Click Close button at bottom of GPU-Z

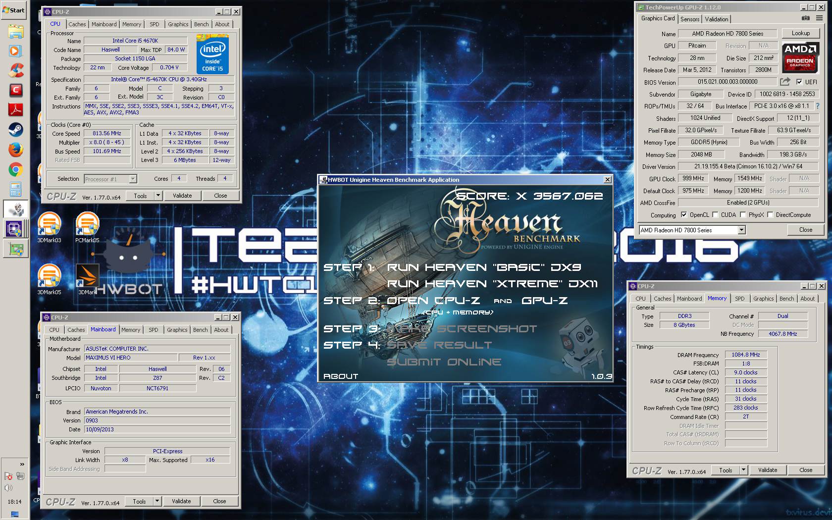pos(805,230)
